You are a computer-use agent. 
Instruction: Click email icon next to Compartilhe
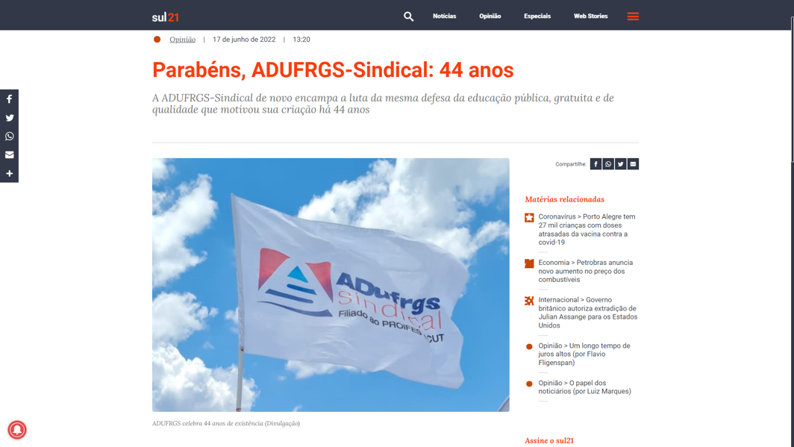point(633,164)
